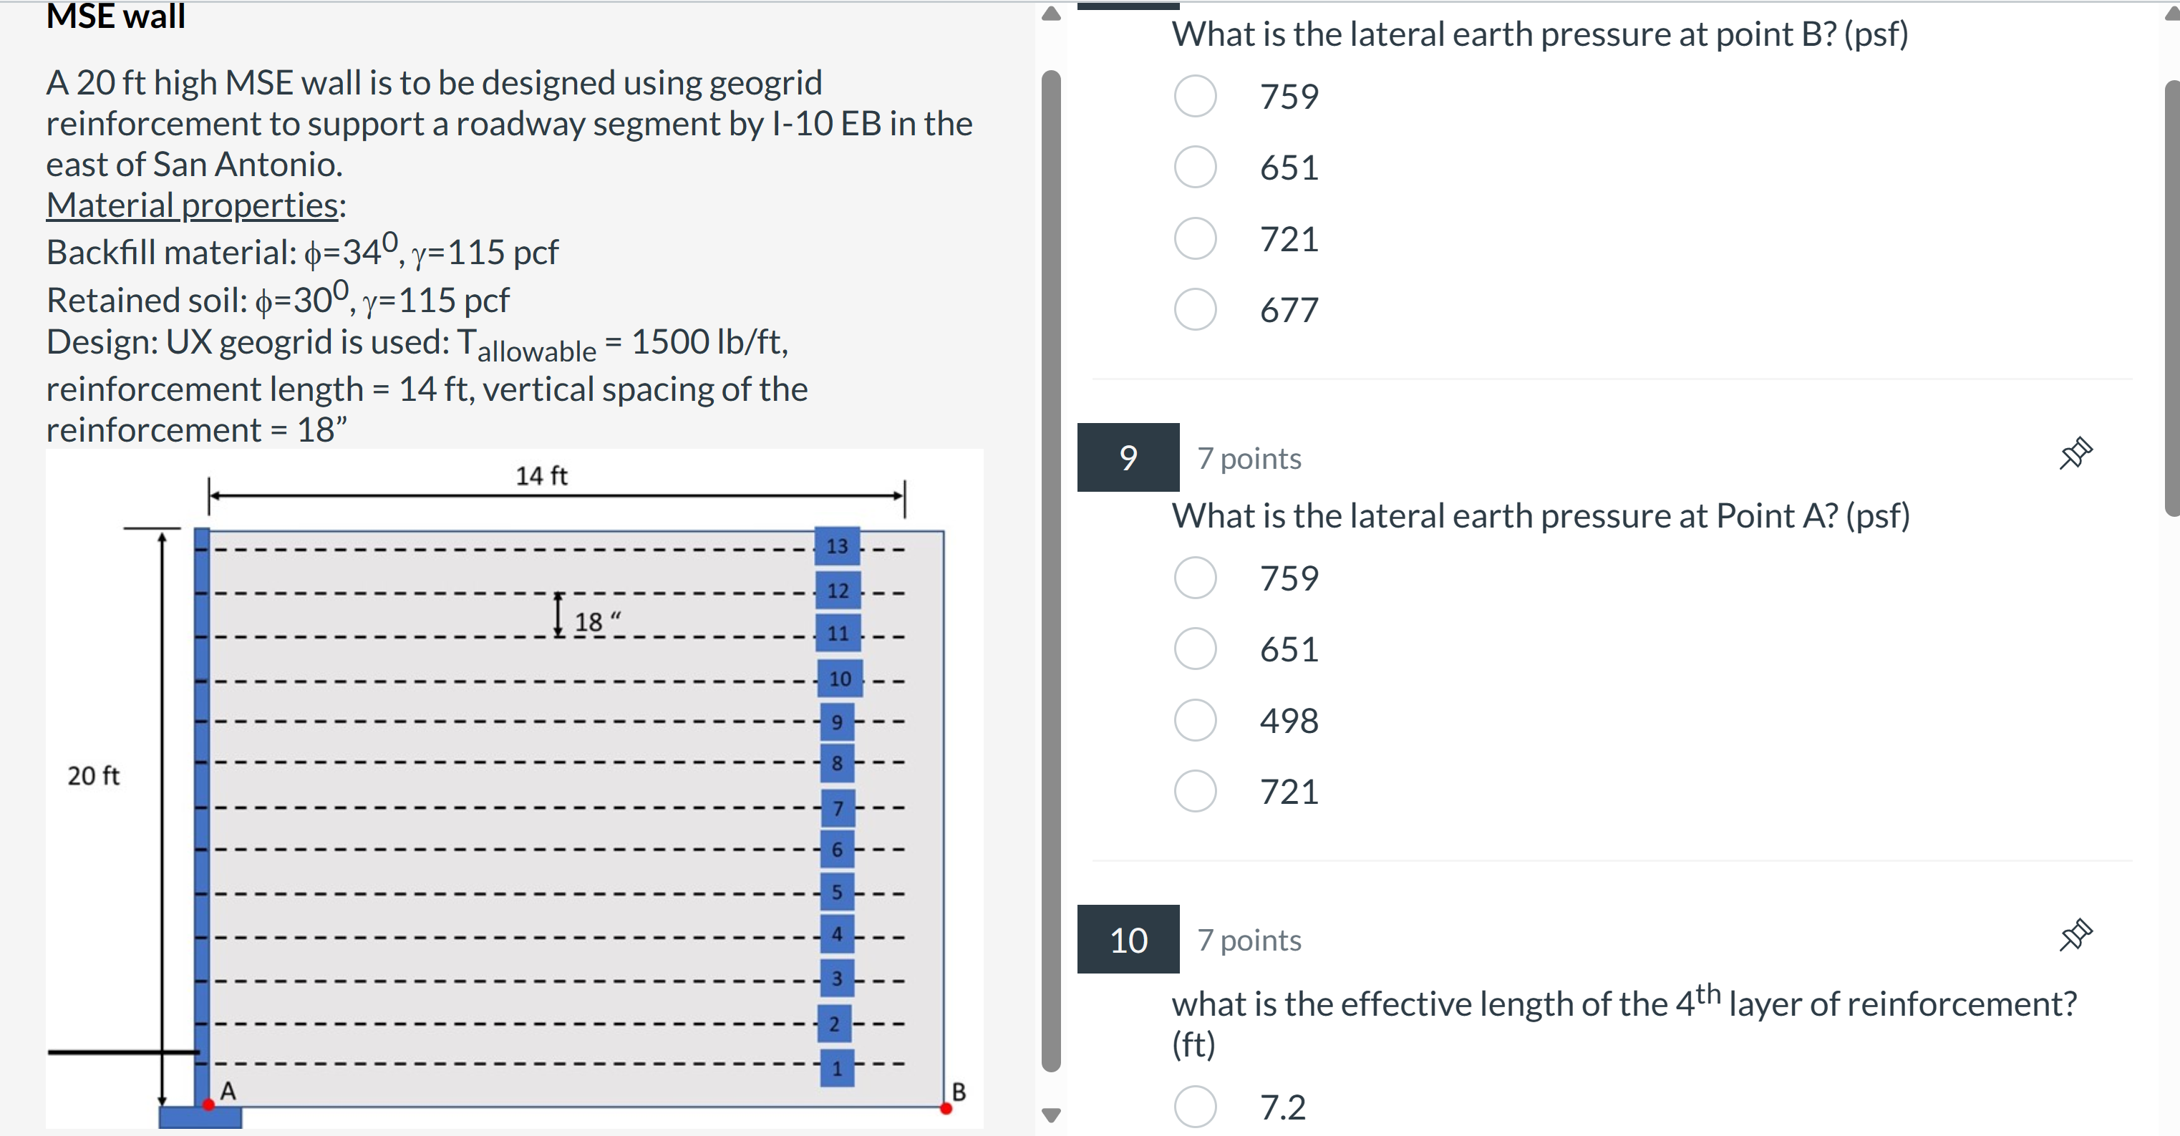Click the up scroll arrow between the panels
This screenshot has width=2180, height=1136.
pyautogui.click(x=1051, y=13)
